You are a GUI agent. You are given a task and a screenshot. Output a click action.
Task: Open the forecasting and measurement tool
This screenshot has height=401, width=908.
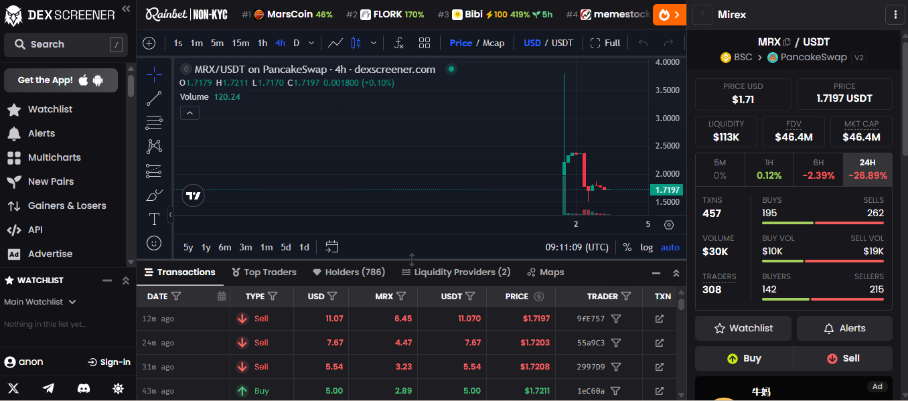(154, 171)
